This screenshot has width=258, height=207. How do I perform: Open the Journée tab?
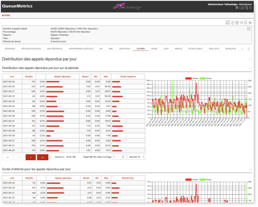[140, 49]
